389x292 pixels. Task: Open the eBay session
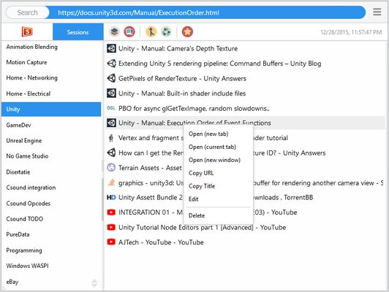click(51, 282)
